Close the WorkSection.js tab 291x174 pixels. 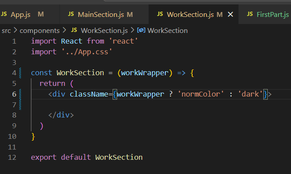tap(230, 14)
